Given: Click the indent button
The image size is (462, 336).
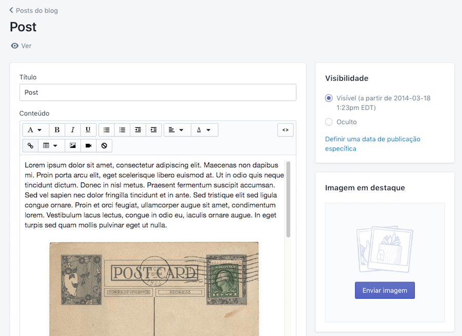Looking at the screenshot, I should pyautogui.click(x=153, y=130).
